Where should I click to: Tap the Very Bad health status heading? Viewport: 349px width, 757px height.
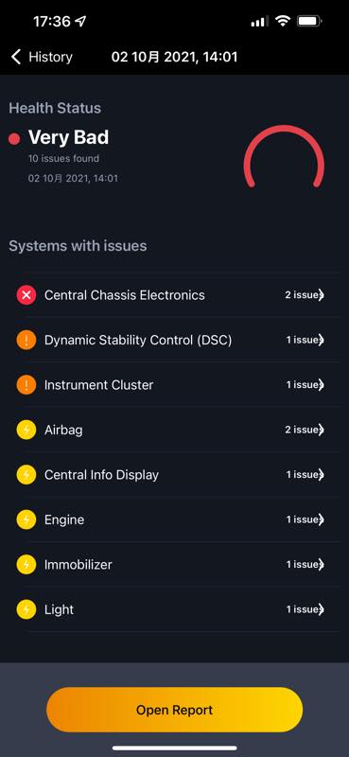[68, 137]
